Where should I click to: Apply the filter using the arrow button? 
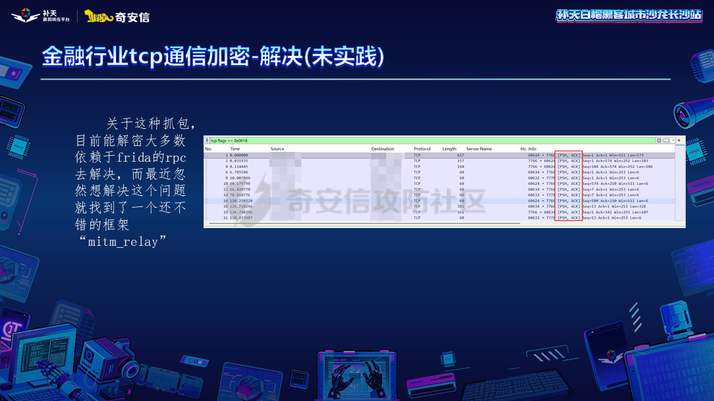(x=666, y=140)
